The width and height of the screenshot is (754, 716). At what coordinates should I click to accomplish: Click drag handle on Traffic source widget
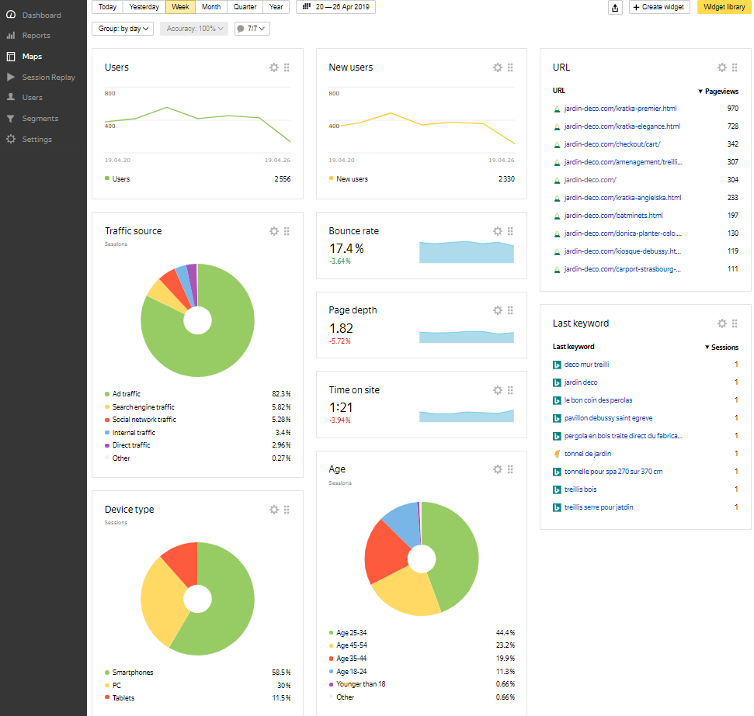[x=287, y=232]
